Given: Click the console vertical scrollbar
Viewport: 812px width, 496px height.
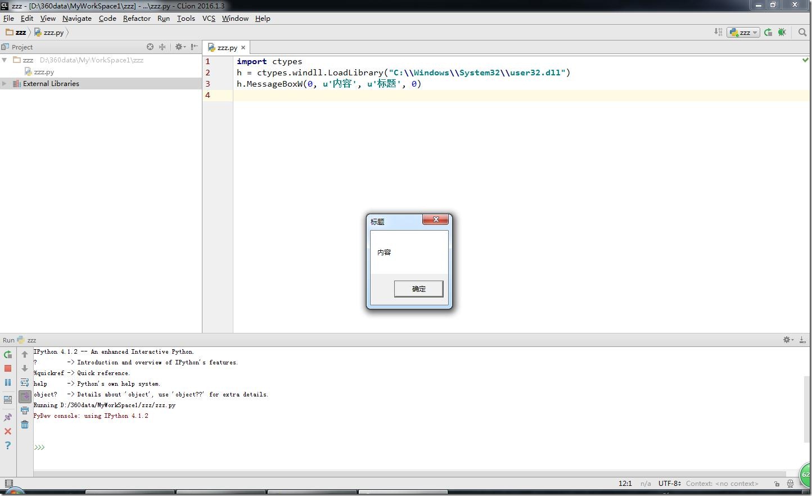Looking at the screenshot, I should click(x=807, y=409).
